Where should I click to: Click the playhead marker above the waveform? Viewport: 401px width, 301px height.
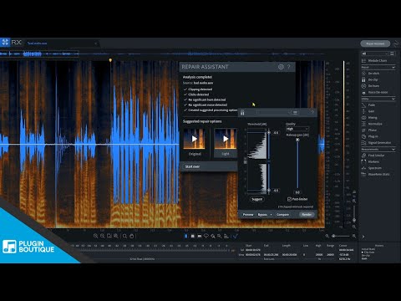[110, 60]
